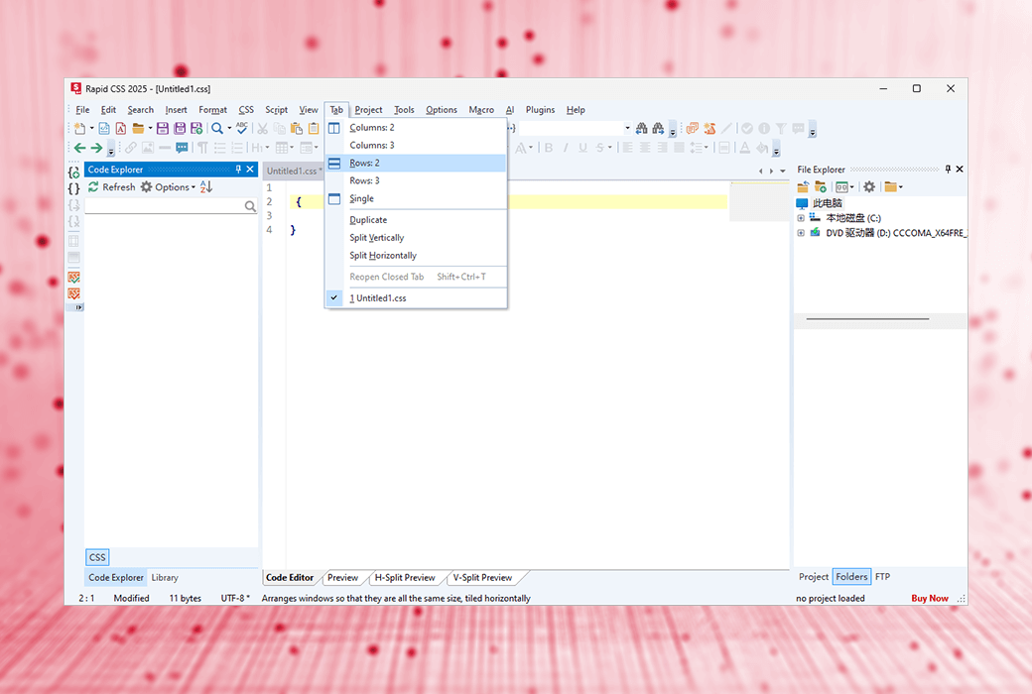The image size is (1032, 694).
Task: Choose Split Vertically
Action: pos(416,238)
